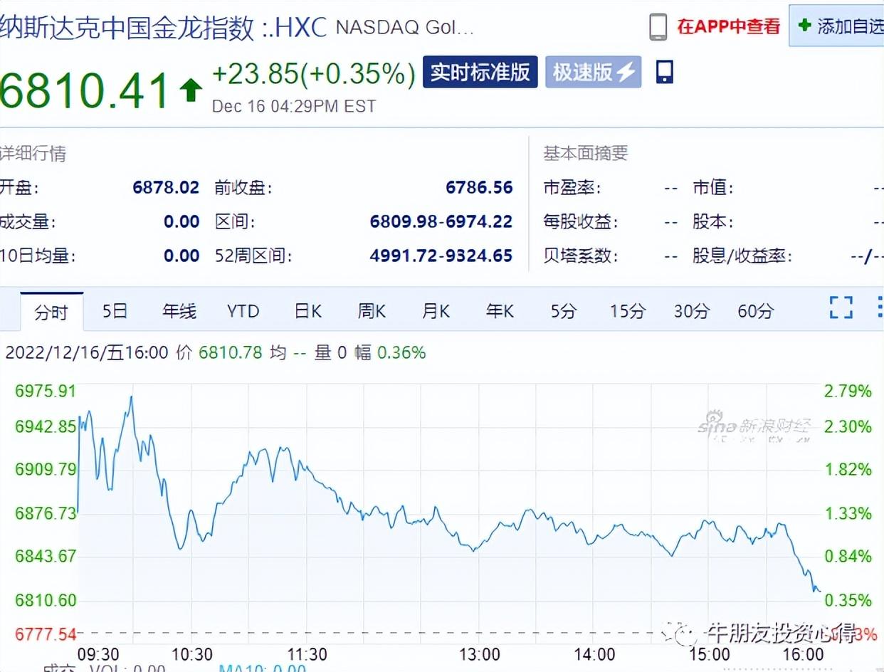Click the 开盘 value 6878.02
This screenshot has height=672, width=884.
(166, 188)
